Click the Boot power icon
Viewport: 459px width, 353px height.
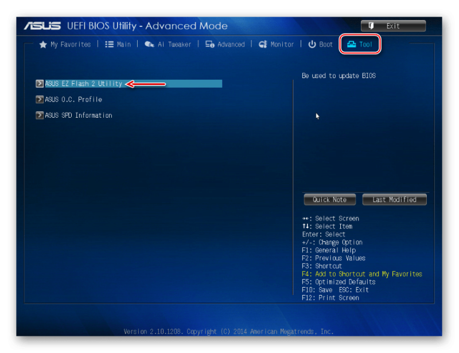pyautogui.click(x=312, y=45)
